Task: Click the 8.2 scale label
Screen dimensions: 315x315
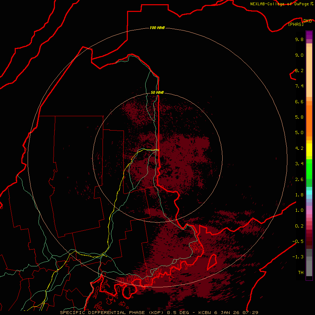Action: pos(299,70)
